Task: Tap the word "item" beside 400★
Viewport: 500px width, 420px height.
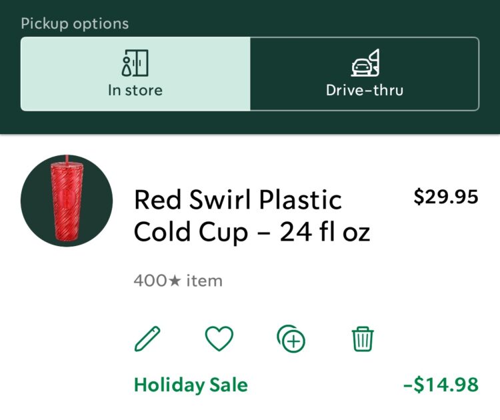Action: click(204, 281)
